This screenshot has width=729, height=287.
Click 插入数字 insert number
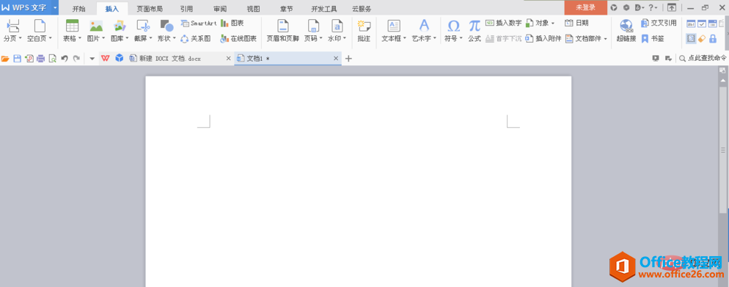504,23
